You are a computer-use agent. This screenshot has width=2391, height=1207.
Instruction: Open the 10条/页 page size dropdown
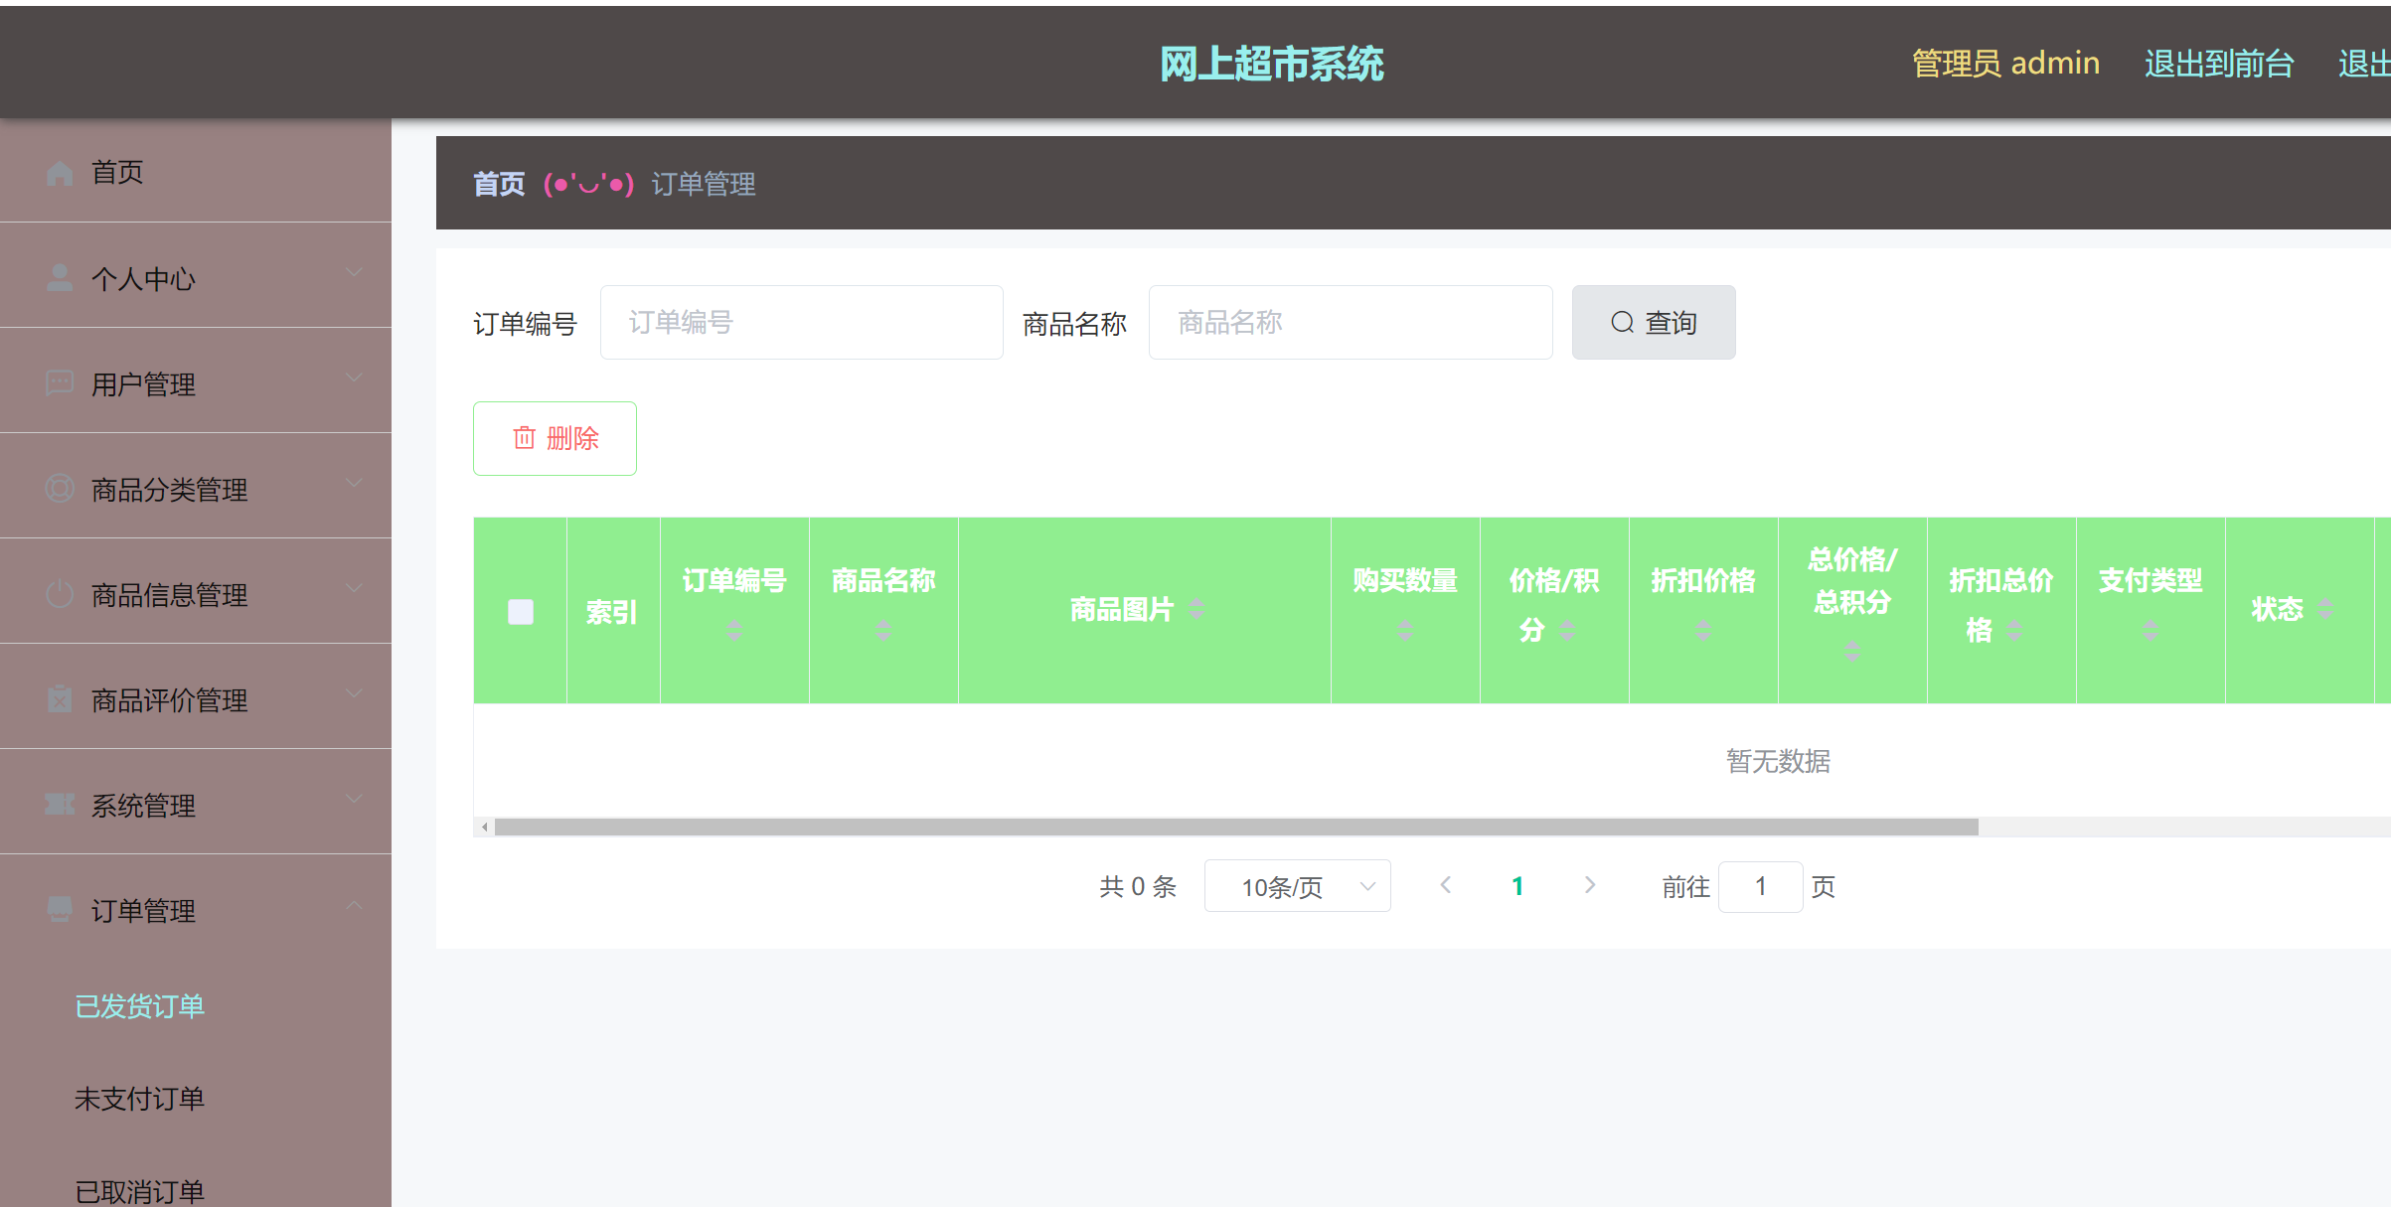(1297, 885)
